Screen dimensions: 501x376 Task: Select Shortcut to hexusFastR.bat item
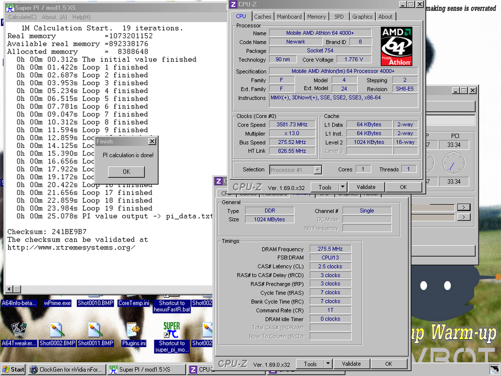(172, 306)
